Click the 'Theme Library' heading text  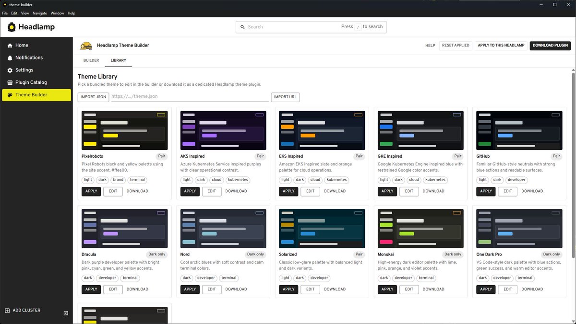(x=97, y=76)
